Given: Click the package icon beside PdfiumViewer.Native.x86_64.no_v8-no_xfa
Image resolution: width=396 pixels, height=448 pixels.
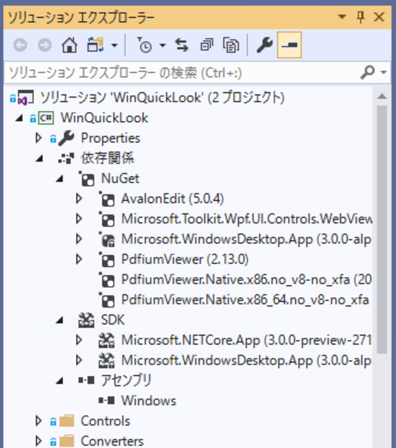Looking at the screenshot, I should (x=107, y=300).
